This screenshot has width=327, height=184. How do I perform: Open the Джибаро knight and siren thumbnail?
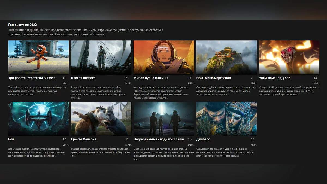point(226,119)
